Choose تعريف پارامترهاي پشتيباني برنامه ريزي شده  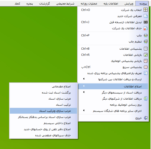pos(113,73)
